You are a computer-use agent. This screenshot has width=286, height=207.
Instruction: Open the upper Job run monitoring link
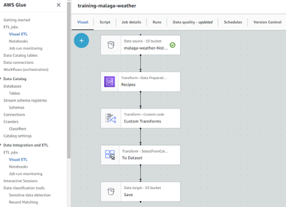tap(26, 48)
